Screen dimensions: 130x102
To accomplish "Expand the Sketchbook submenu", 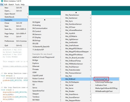I will (14, 17).
